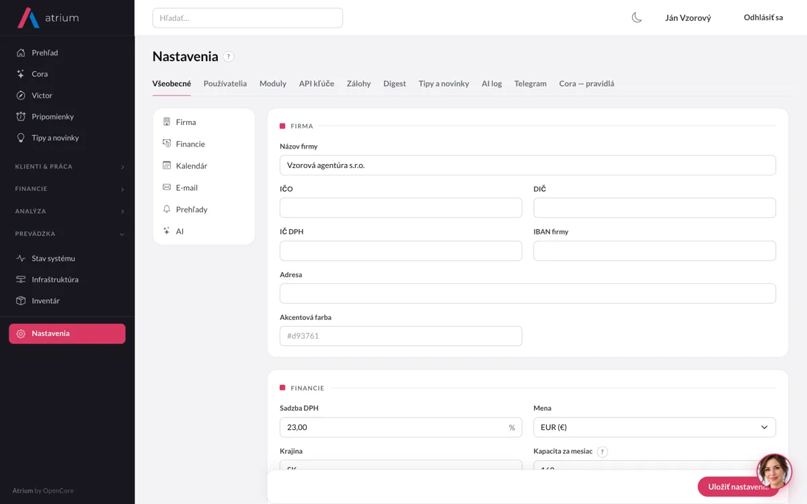Switch to the Telegram tab

[531, 83]
